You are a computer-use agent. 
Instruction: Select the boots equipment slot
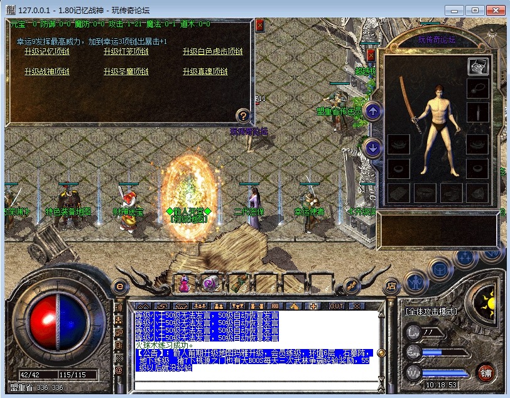click(x=451, y=193)
